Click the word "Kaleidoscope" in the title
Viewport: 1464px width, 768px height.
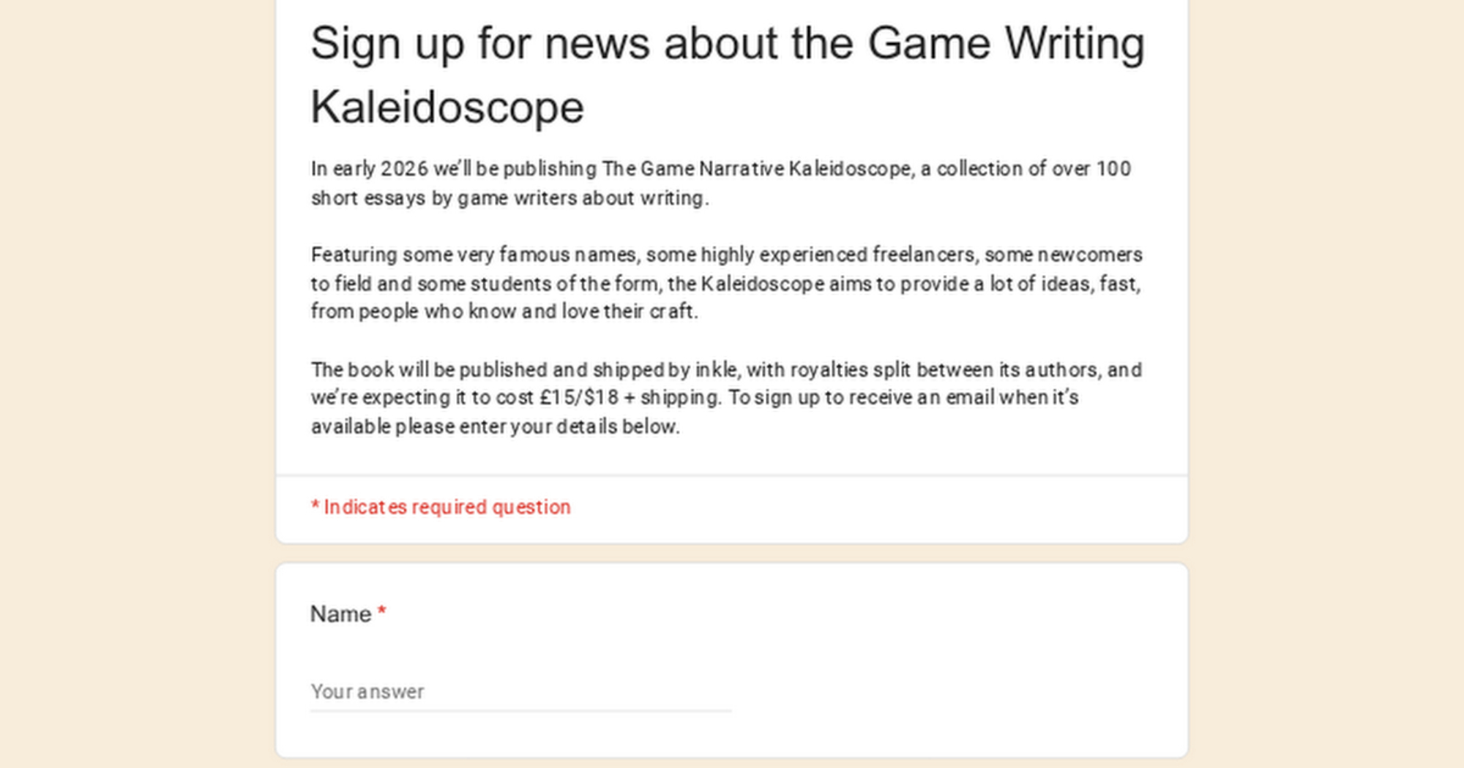coord(447,108)
